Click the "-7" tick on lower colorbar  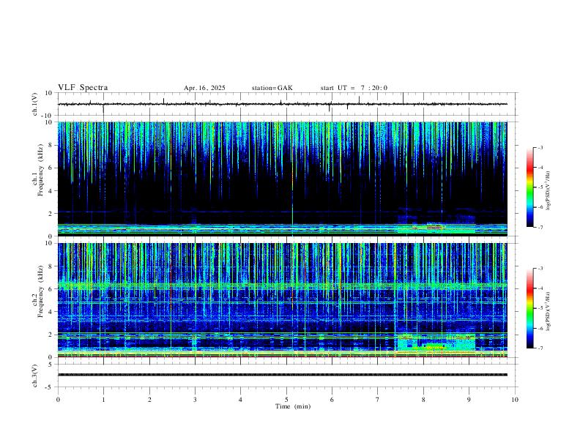coord(540,348)
